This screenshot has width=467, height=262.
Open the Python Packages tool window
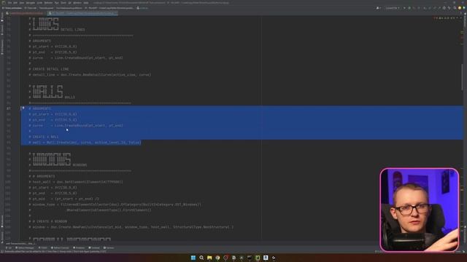point(25,247)
